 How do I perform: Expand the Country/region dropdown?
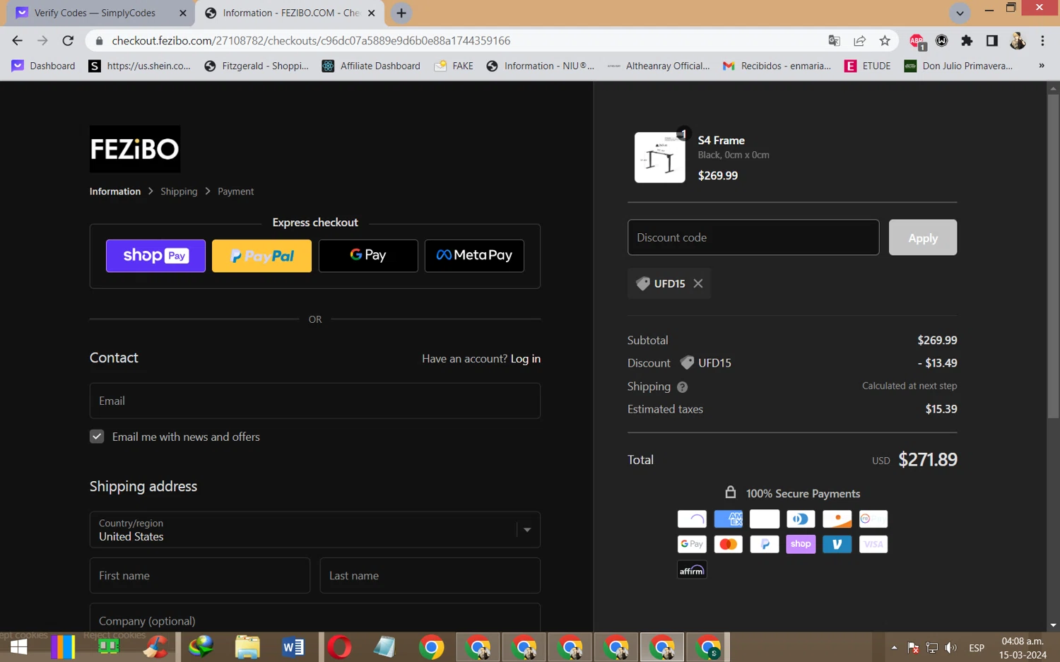(x=527, y=530)
